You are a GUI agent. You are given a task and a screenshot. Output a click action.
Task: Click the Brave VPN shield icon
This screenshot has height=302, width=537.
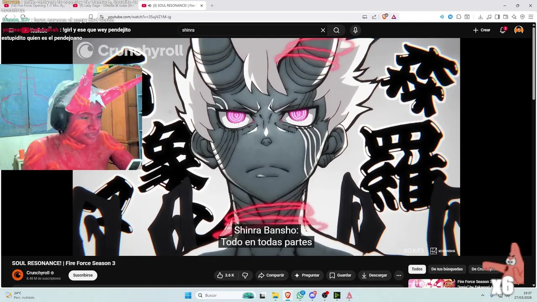pos(522,17)
